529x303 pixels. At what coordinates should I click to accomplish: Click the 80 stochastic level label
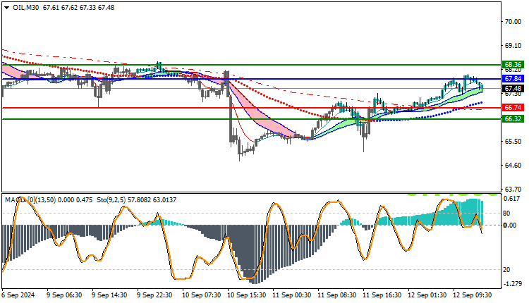point(506,214)
